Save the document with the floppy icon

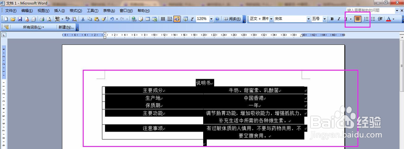[x=20, y=19]
